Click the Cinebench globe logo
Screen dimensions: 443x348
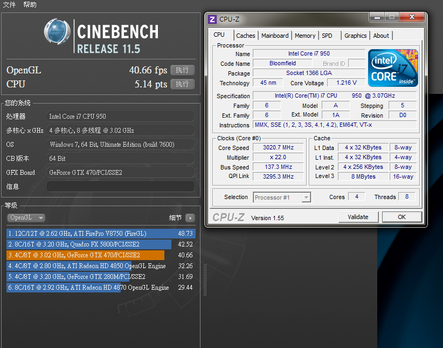click(57, 31)
